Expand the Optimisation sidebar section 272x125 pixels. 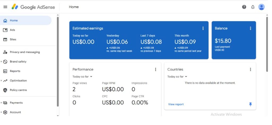(2, 81)
